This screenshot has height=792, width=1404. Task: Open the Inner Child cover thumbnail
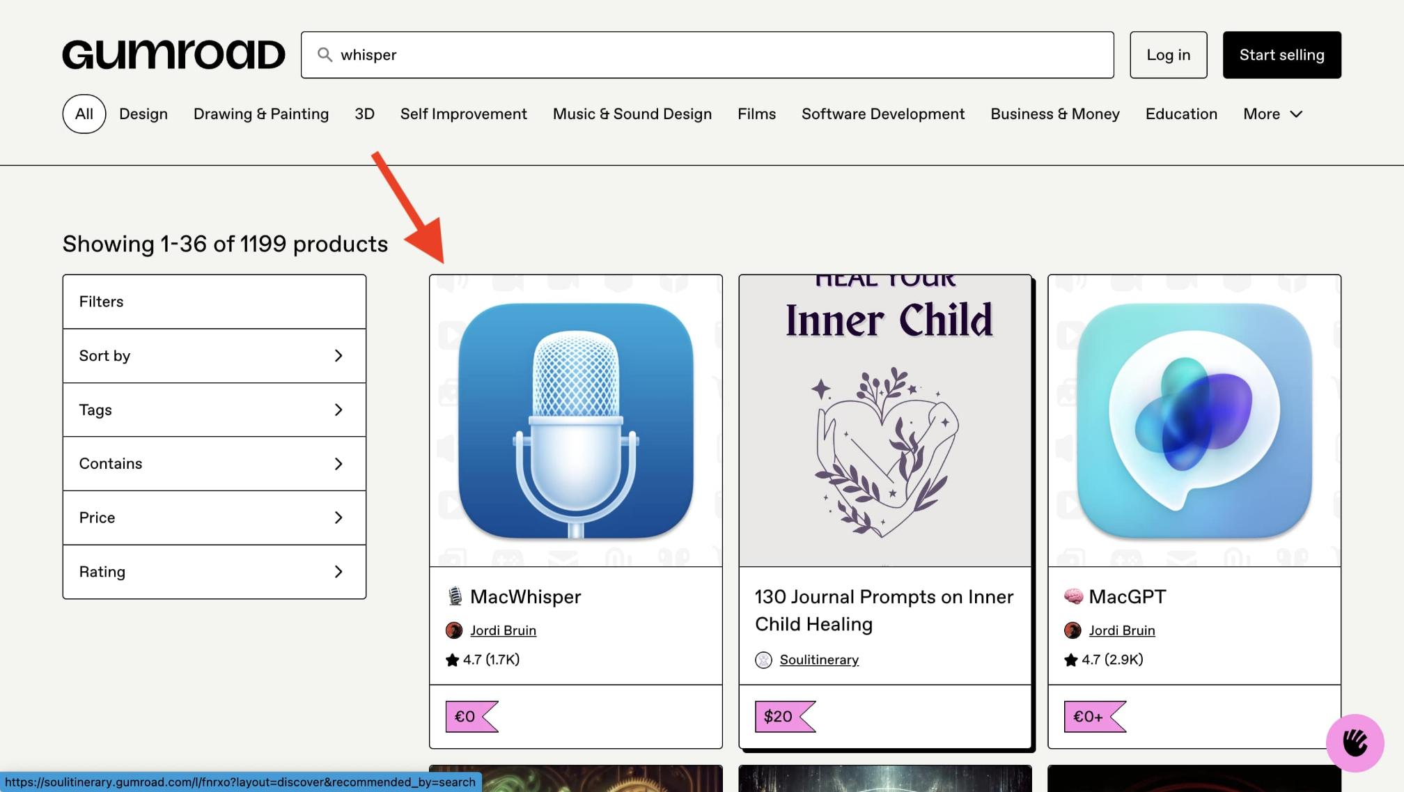pyautogui.click(x=885, y=421)
